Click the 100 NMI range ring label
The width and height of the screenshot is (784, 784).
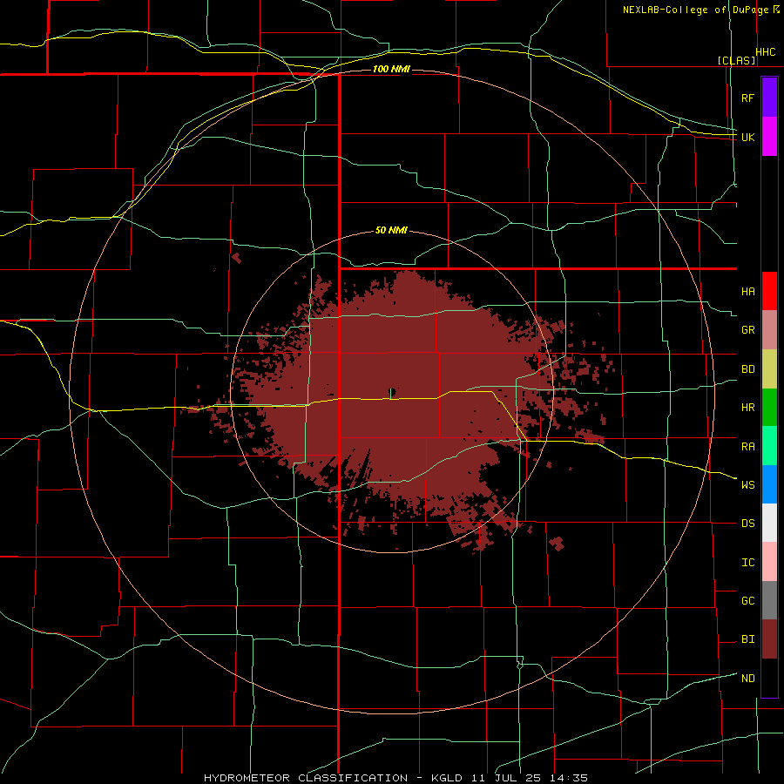tap(391, 69)
